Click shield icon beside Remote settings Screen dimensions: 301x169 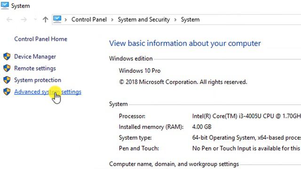[7, 68]
